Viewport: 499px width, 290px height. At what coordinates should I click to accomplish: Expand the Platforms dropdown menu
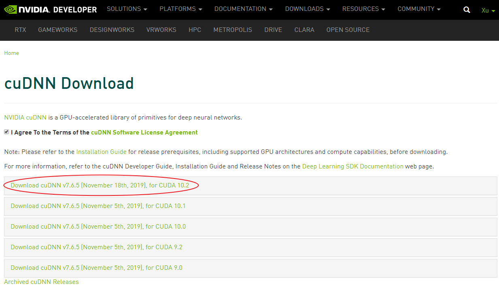(x=180, y=9)
